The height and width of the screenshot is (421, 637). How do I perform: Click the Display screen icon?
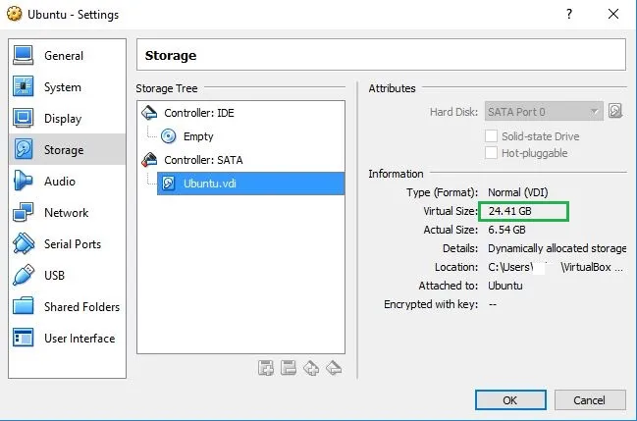(x=24, y=118)
